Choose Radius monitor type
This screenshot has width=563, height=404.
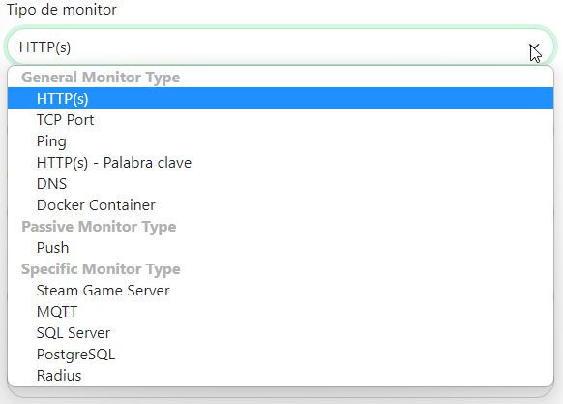(281, 376)
